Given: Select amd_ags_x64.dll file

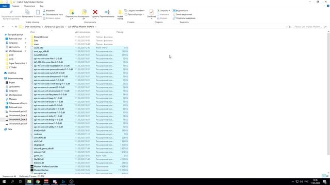Looking at the screenshot, I should coord(79,51).
